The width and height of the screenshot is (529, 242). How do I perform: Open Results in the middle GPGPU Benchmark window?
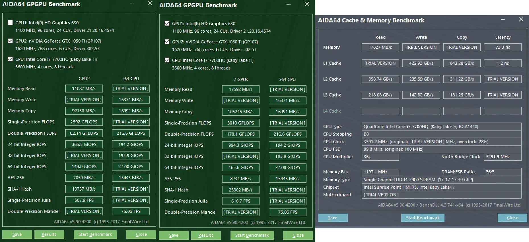coord(206,235)
